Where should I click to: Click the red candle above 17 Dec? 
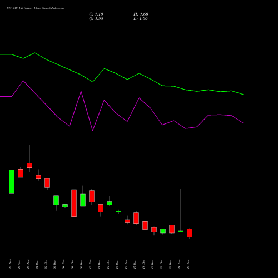click(136, 218)
